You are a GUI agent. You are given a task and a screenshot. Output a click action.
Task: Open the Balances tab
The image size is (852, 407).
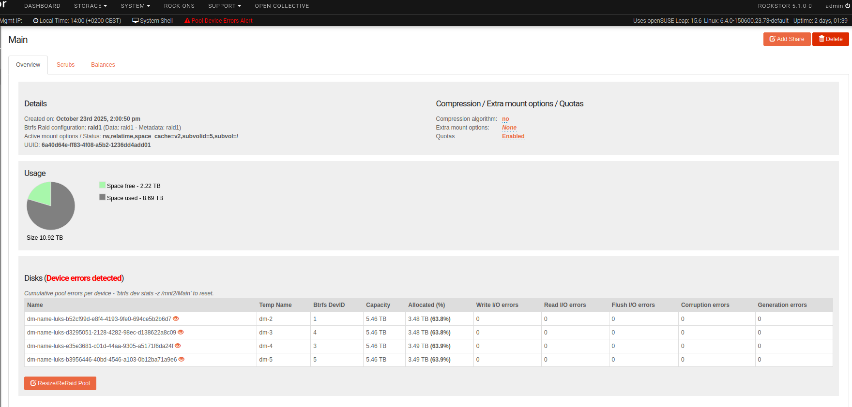[x=103, y=65]
